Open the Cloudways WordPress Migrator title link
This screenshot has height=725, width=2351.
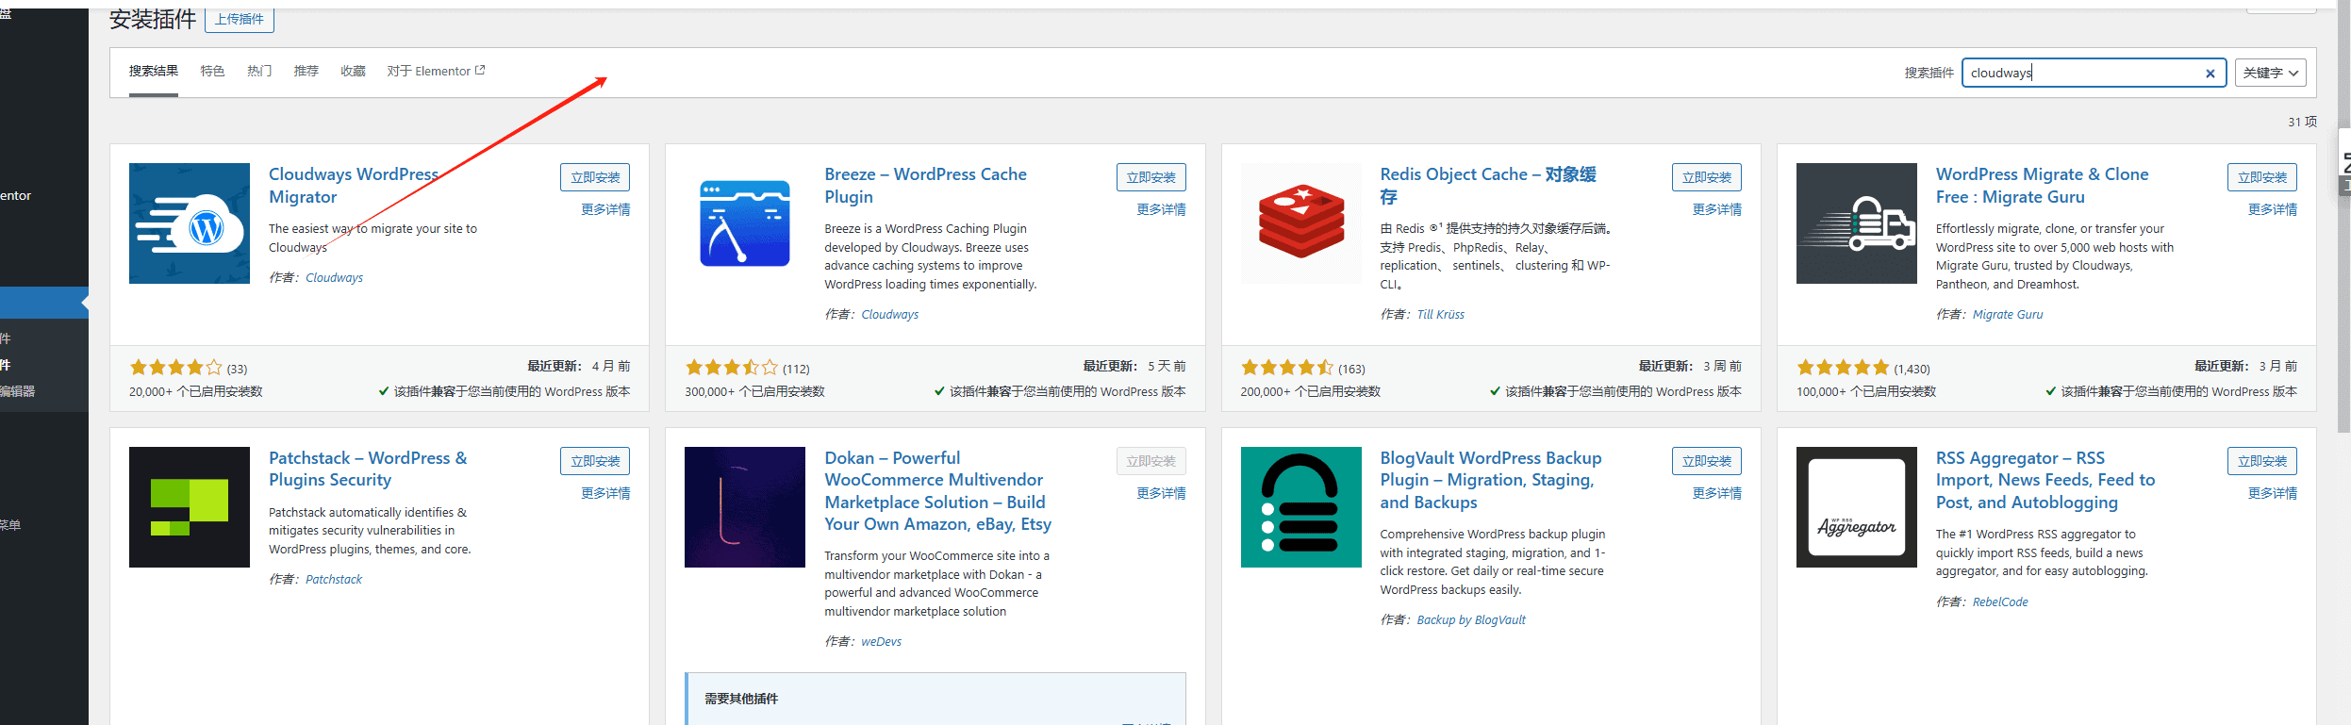354,186
